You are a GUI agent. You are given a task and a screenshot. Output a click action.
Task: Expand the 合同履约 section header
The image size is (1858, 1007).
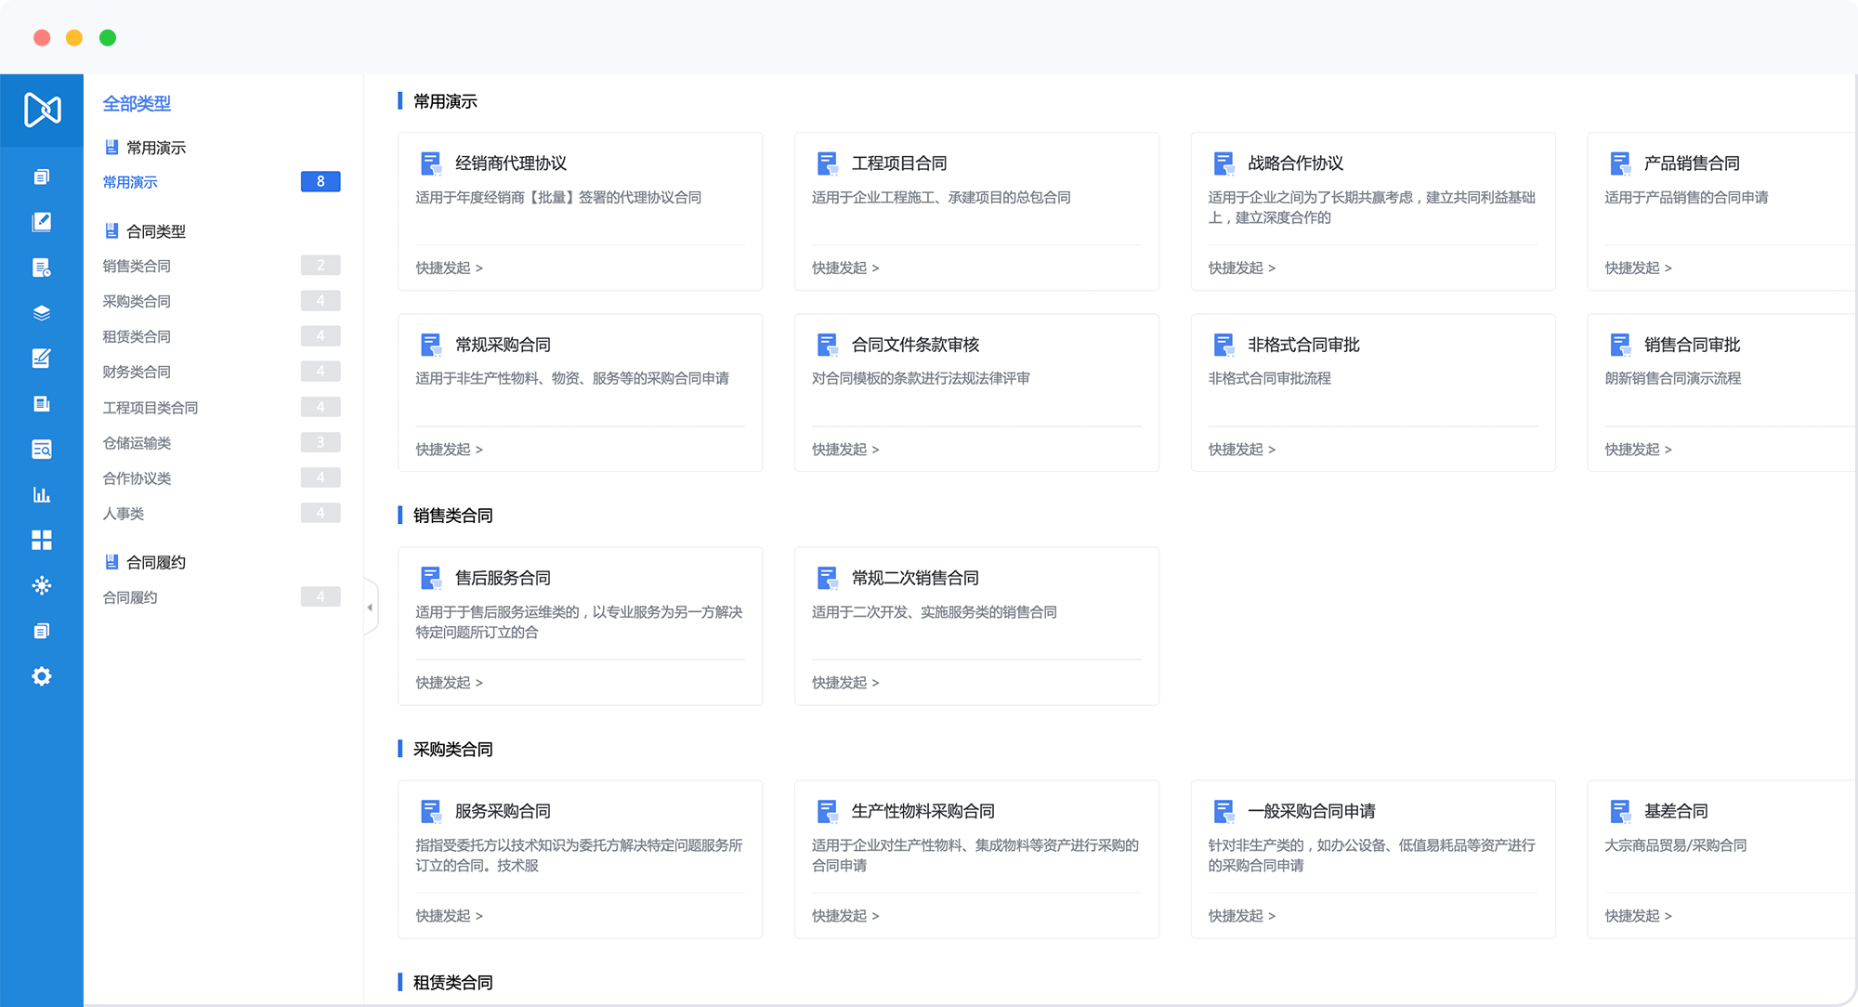(x=155, y=562)
